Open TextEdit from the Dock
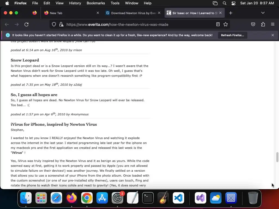 click(x=133, y=198)
